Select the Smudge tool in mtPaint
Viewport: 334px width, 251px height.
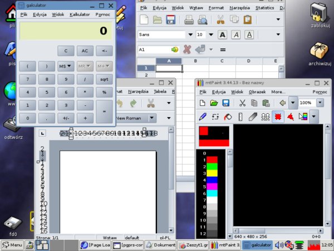[x=253, y=117]
